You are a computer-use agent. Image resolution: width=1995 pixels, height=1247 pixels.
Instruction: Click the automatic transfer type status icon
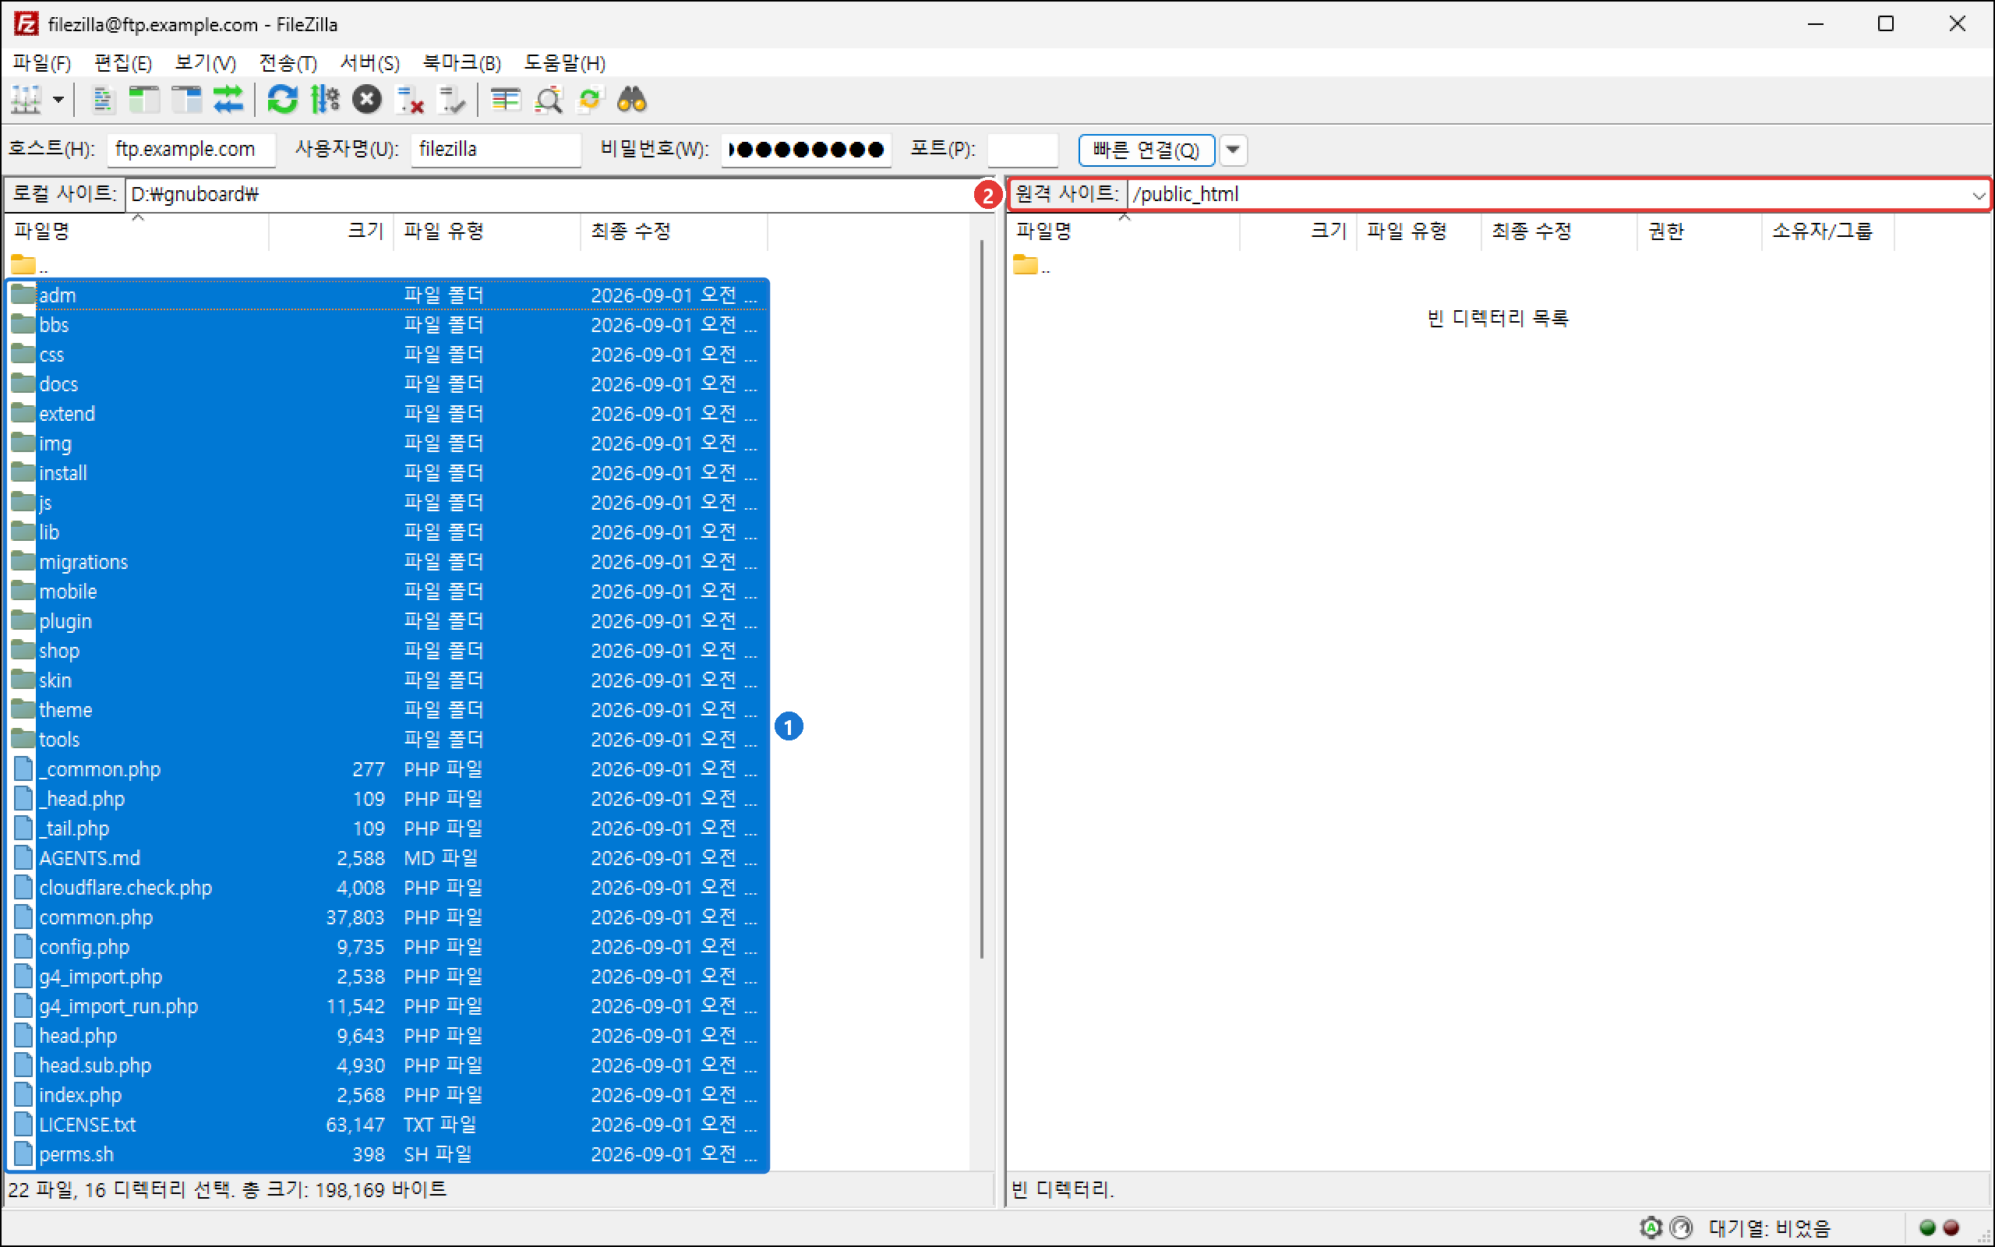coord(1651,1228)
